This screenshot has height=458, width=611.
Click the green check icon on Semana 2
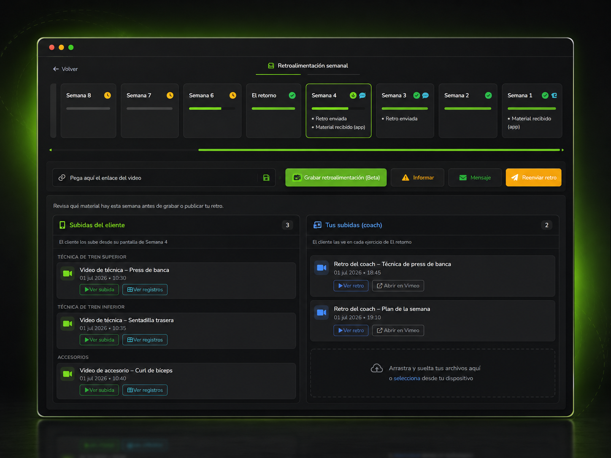(x=488, y=95)
